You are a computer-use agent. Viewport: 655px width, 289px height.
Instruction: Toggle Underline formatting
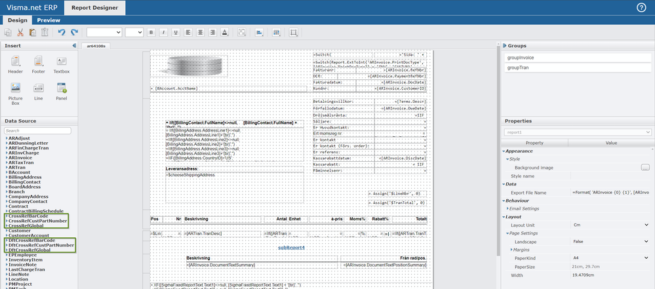[176, 33]
